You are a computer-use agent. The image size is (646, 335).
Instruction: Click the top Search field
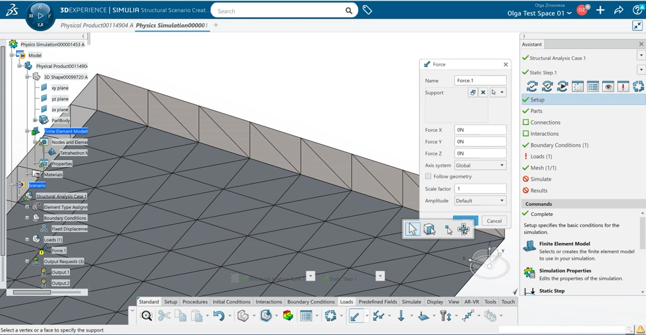tap(280, 11)
